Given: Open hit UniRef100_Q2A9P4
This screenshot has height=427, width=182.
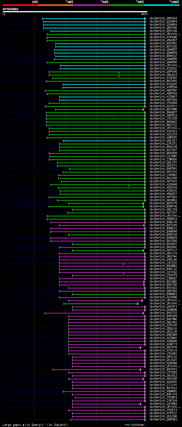Looking at the screenshot, I should (163, 22).
